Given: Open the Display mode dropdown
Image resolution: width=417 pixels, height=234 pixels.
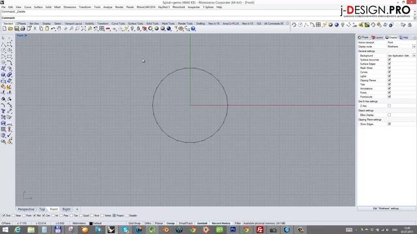Looking at the screenshot, I should [x=414, y=46].
